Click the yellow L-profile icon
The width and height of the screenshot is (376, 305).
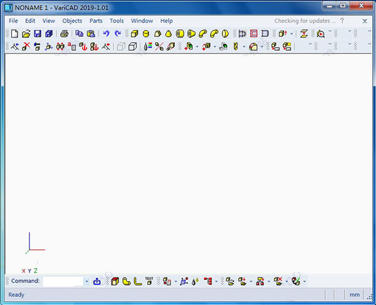tap(138, 281)
